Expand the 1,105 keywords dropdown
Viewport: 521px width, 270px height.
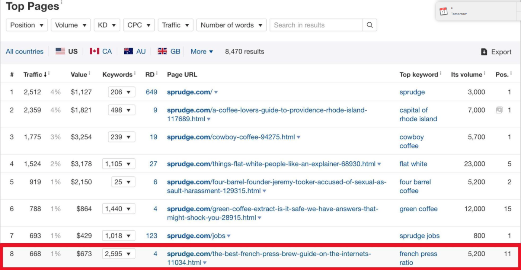(x=119, y=164)
